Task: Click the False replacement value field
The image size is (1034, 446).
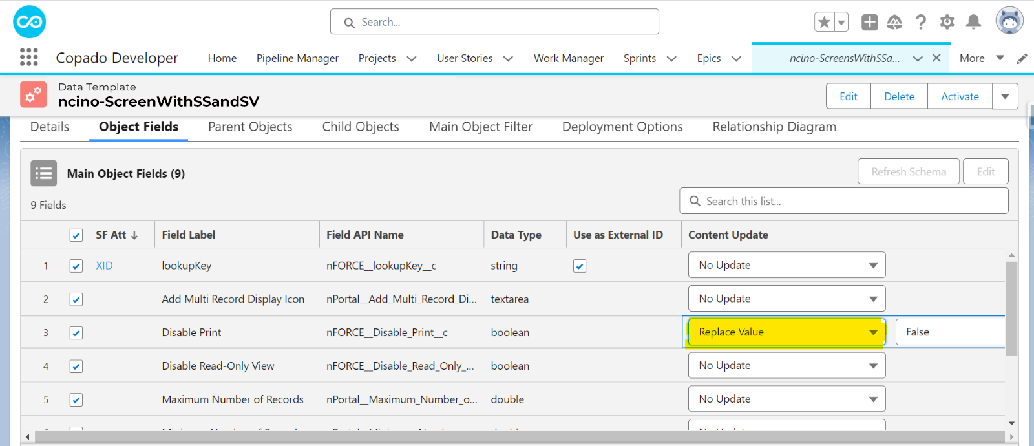Action: [x=950, y=332]
